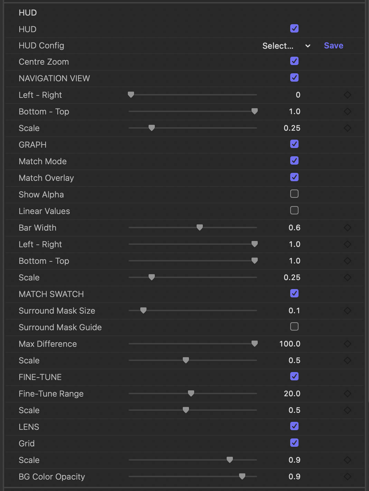Click the HUD Config dropdown chevron
The height and width of the screenshot is (491, 369).
[308, 46]
